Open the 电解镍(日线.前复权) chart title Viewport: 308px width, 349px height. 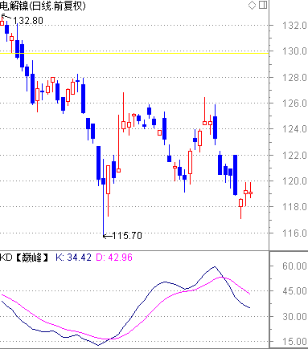pyautogui.click(x=43, y=6)
